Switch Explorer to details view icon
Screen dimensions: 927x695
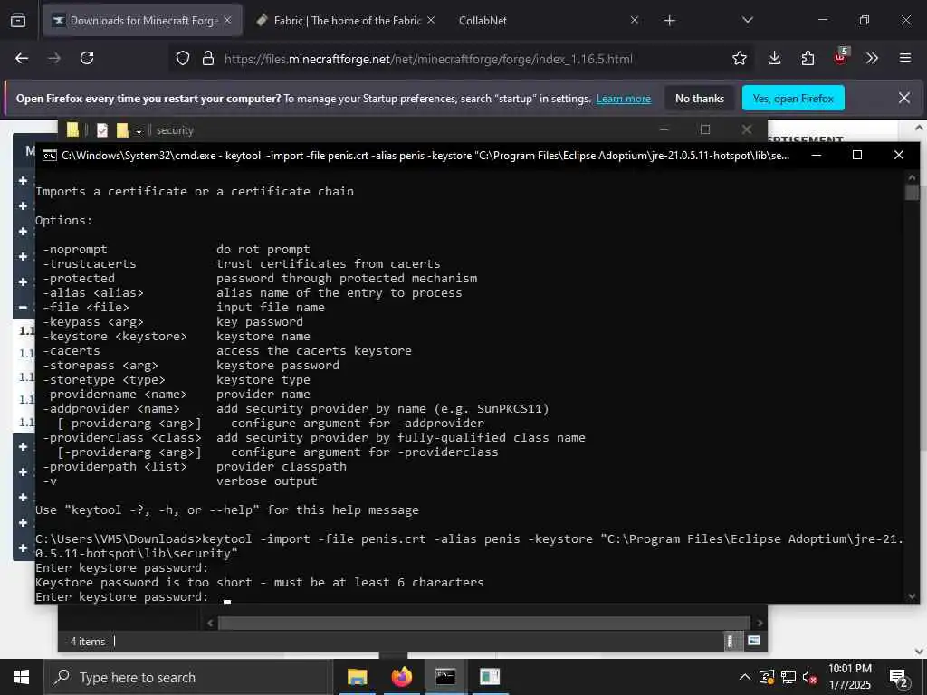point(731,641)
